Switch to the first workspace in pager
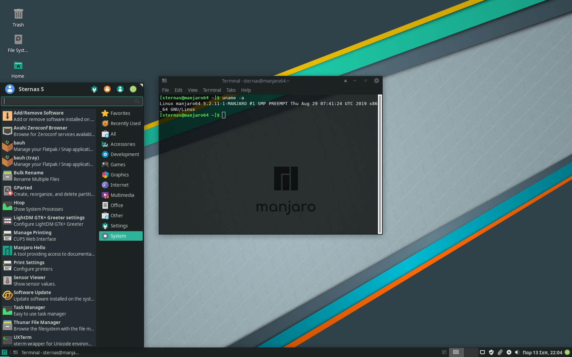This screenshot has height=357, width=572. tap(456, 352)
